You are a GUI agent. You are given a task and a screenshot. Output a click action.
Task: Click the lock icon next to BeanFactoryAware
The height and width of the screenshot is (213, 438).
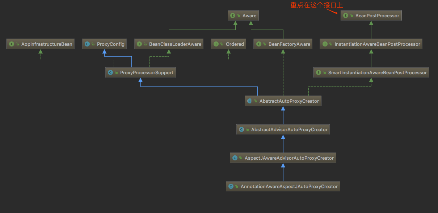point(265,44)
